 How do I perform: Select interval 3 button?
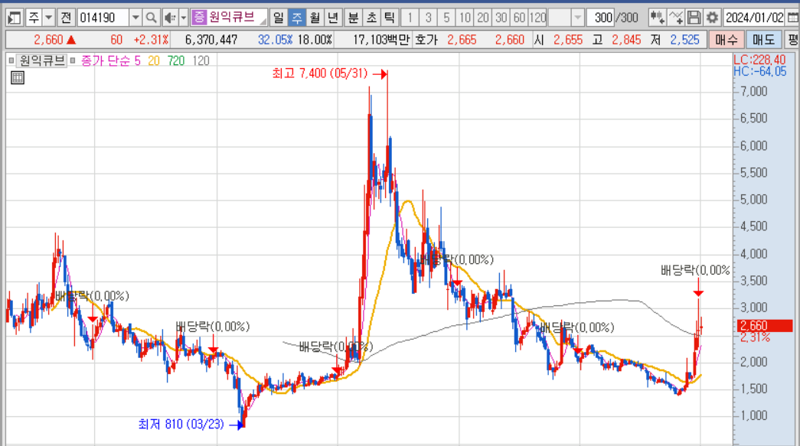(428, 18)
